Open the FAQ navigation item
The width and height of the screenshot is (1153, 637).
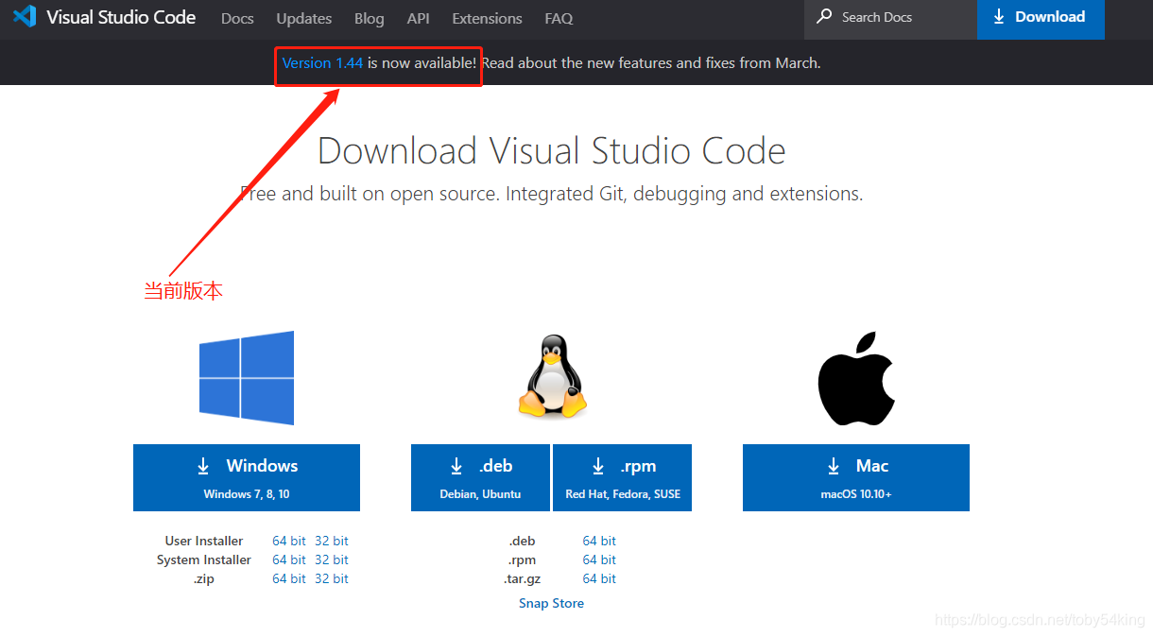click(559, 18)
